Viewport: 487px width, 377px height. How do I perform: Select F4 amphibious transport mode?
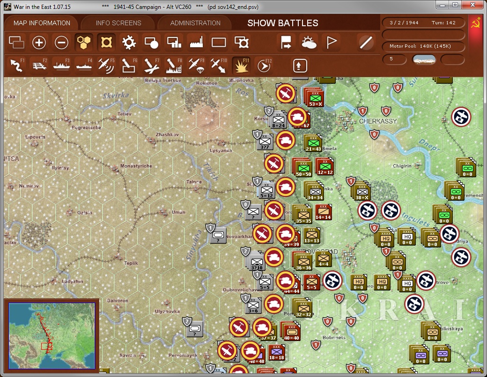tap(84, 65)
